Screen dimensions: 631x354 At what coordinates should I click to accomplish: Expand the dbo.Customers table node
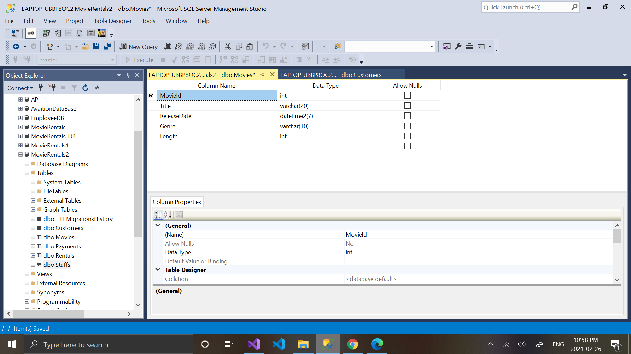[x=33, y=228]
